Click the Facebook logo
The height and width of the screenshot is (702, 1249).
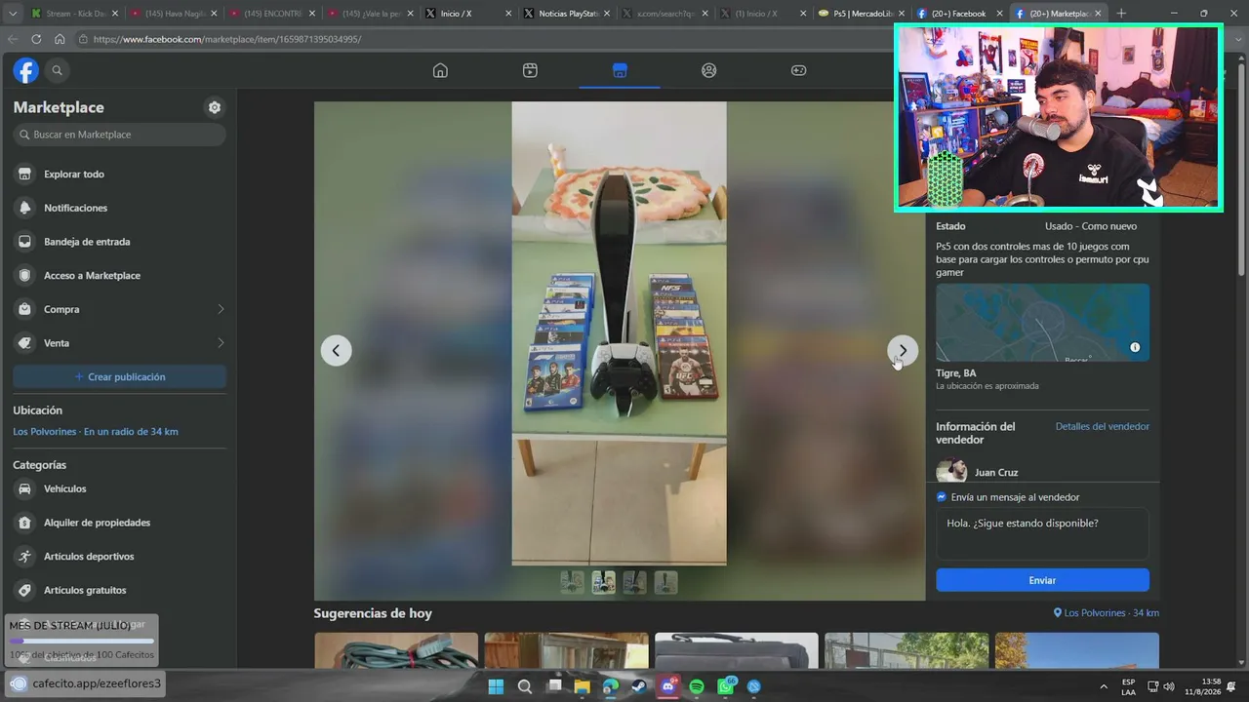click(x=26, y=70)
